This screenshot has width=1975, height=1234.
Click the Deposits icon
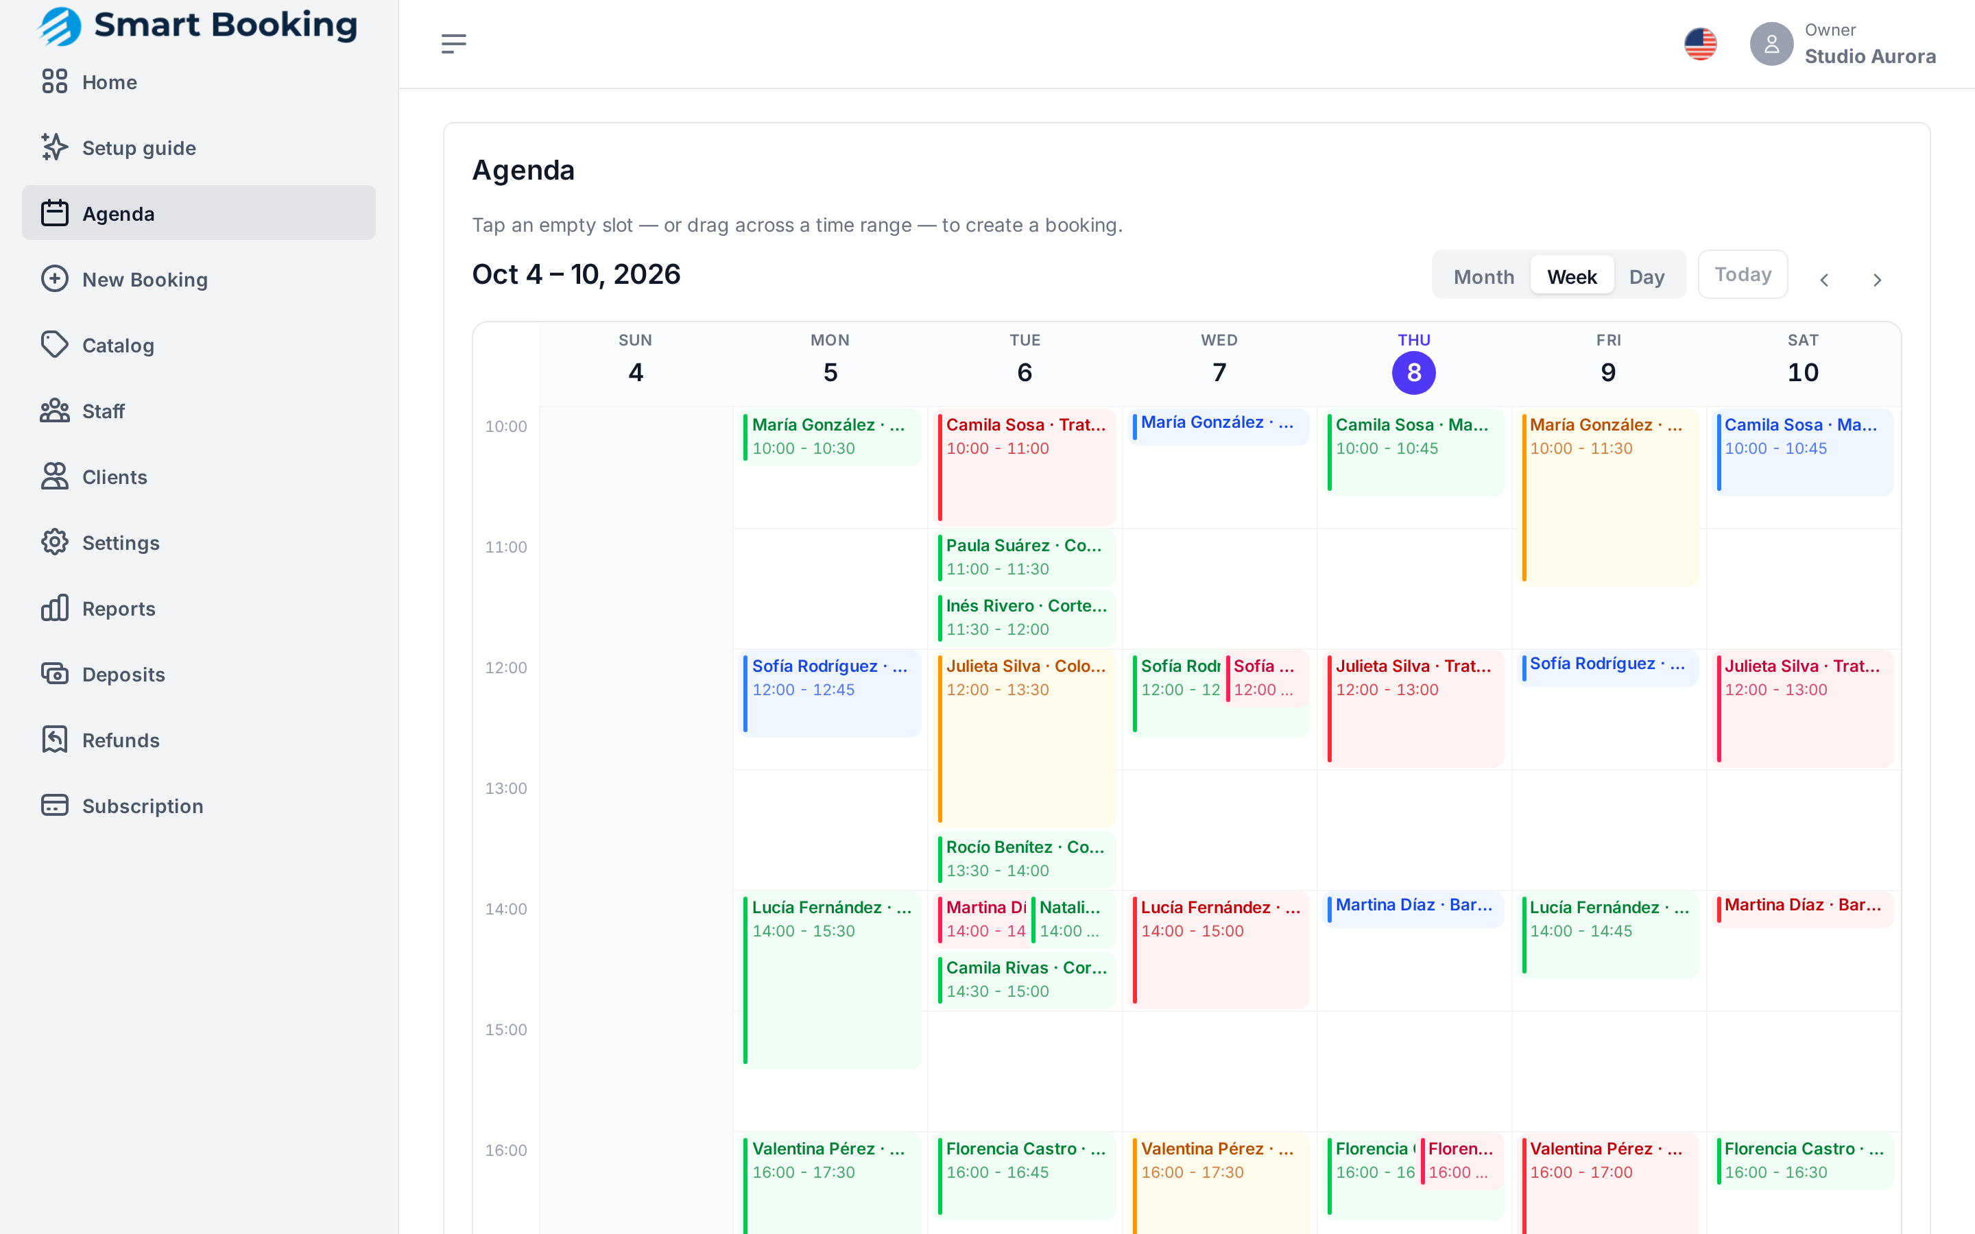55,674
